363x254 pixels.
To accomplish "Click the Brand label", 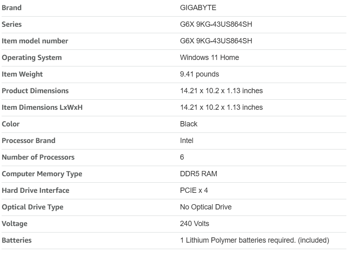I will point(12,8).
